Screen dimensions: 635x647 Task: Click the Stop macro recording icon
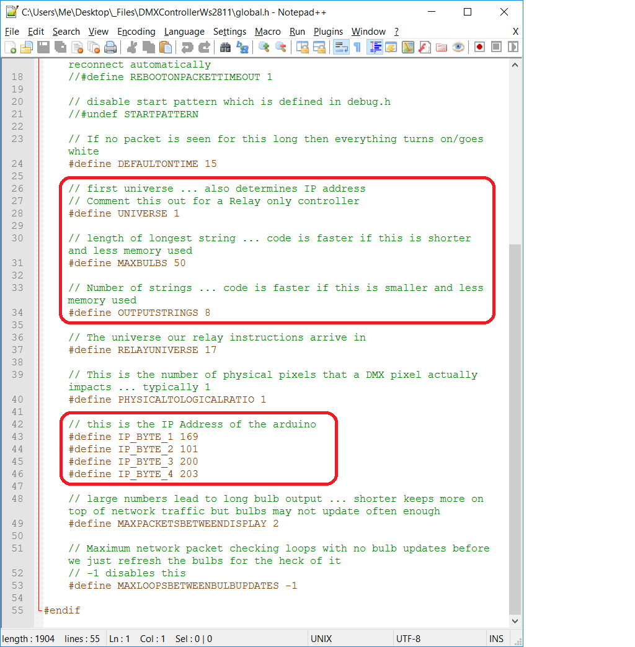point(496,47)
